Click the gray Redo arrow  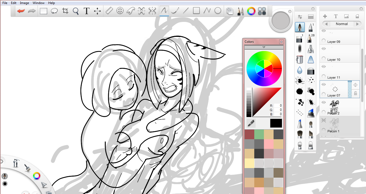click(x=32, y=11)
